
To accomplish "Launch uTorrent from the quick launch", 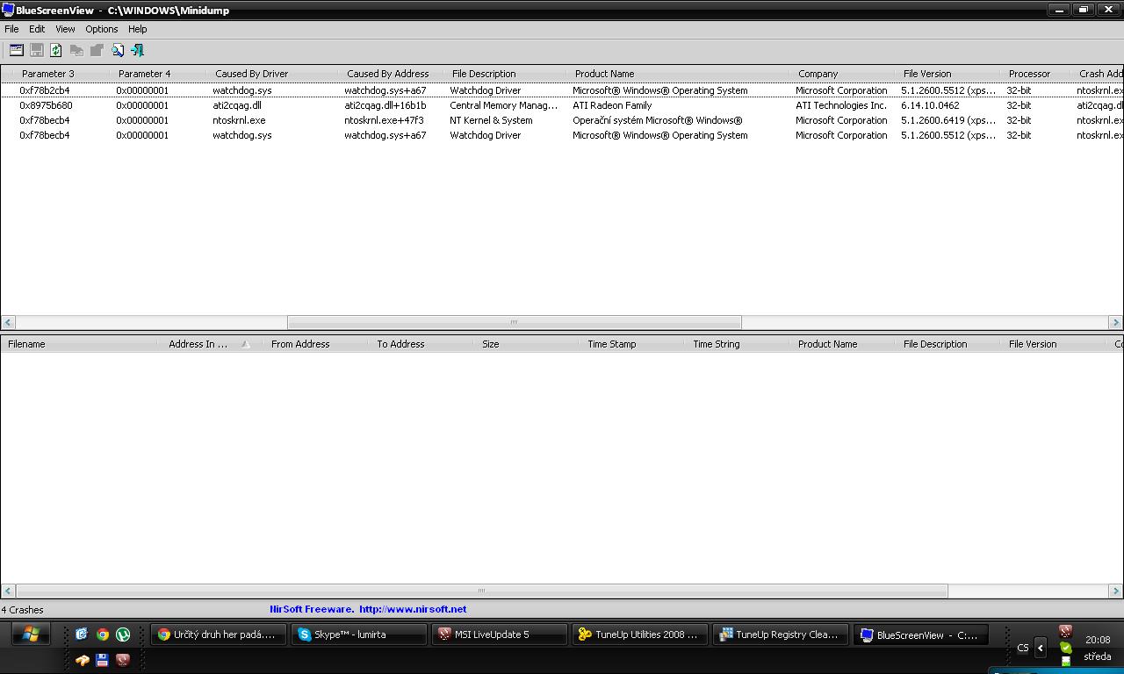I will tap(123, 634).
